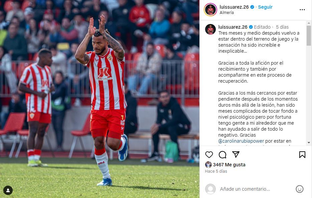Screen dimensions: 312x198
Task: Click scrollbar down arrow in caption
Action: pos(309,143)
